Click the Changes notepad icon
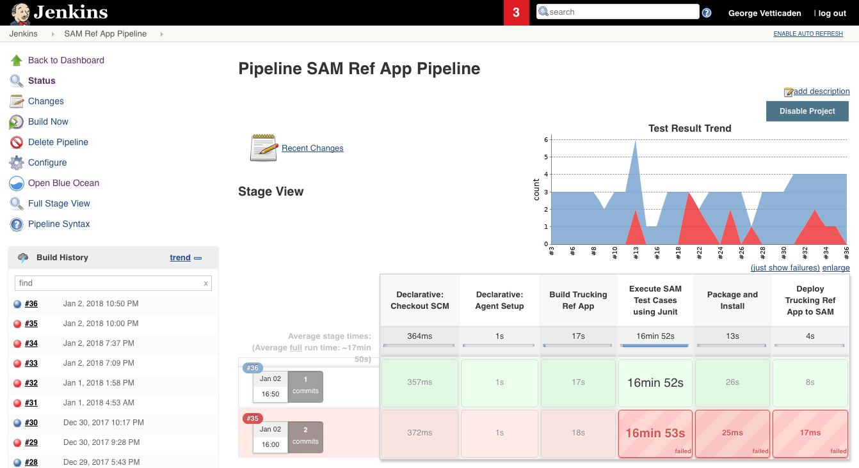The height and width of the screenshot is (468, 859). tap(17, 101)
